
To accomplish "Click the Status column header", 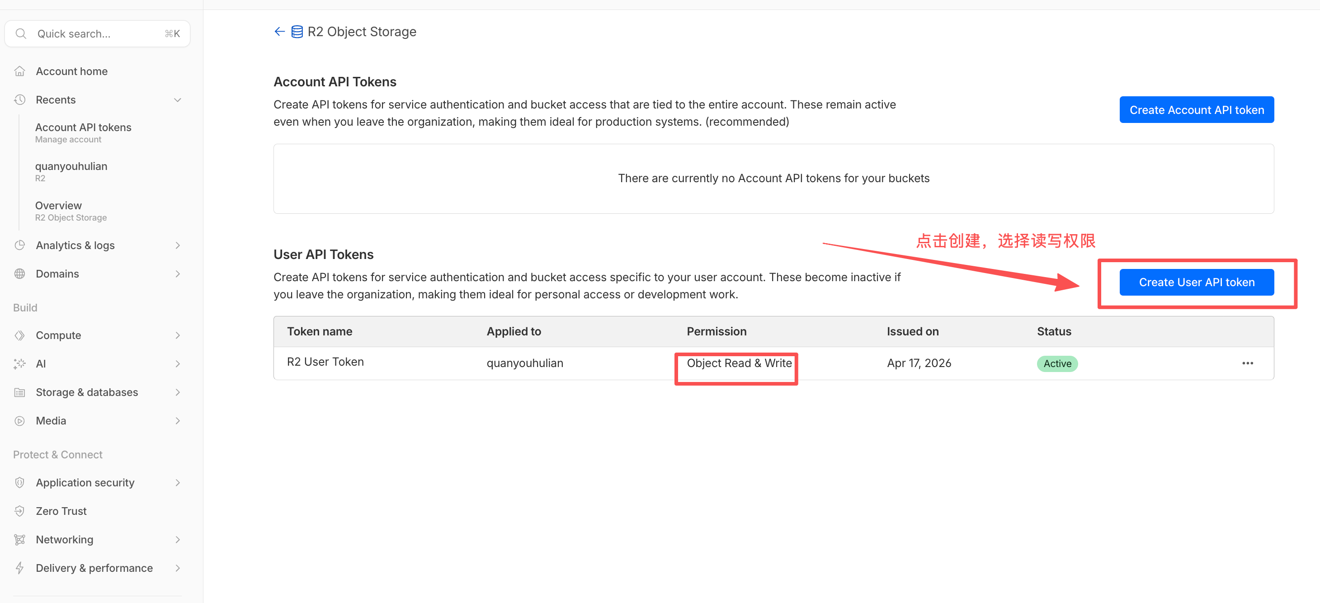I will [x=1054, y=331].
